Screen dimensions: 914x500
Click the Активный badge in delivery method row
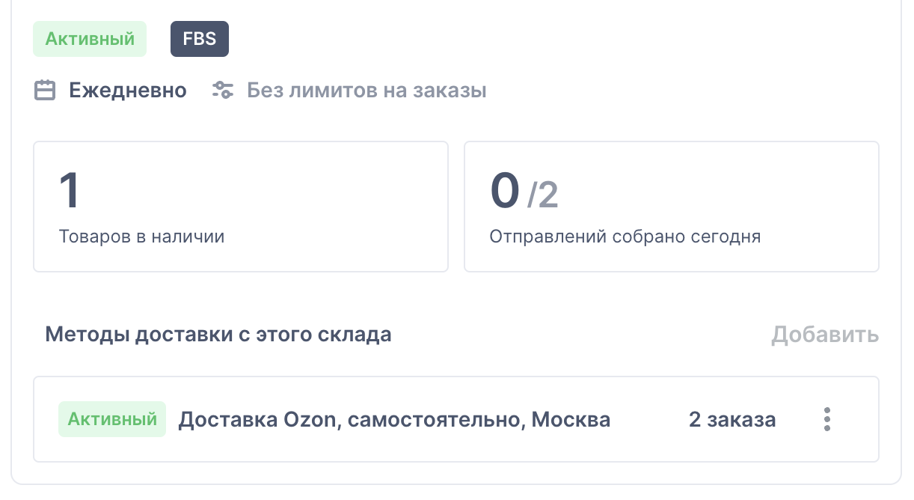tap(112, 419)
